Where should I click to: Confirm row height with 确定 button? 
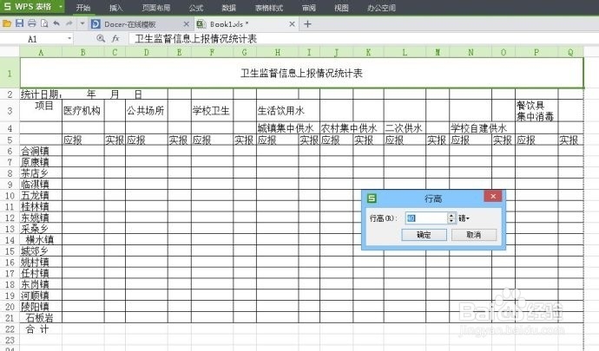pos(424,235)
